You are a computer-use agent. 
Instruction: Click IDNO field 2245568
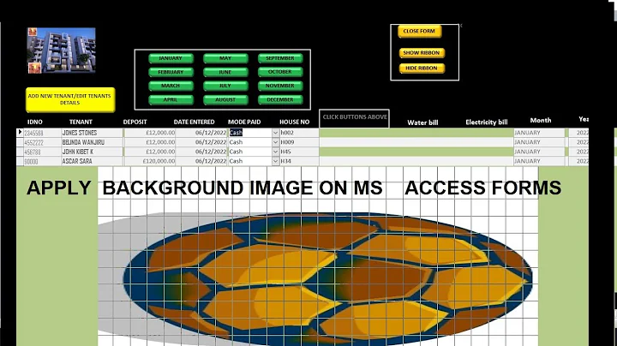[x=42, y=133]
